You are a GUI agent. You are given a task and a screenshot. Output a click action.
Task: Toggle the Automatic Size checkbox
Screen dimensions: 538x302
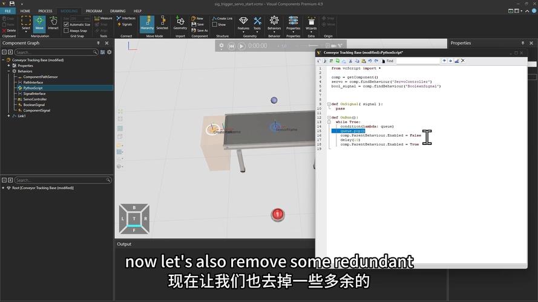tap(66, 25)
